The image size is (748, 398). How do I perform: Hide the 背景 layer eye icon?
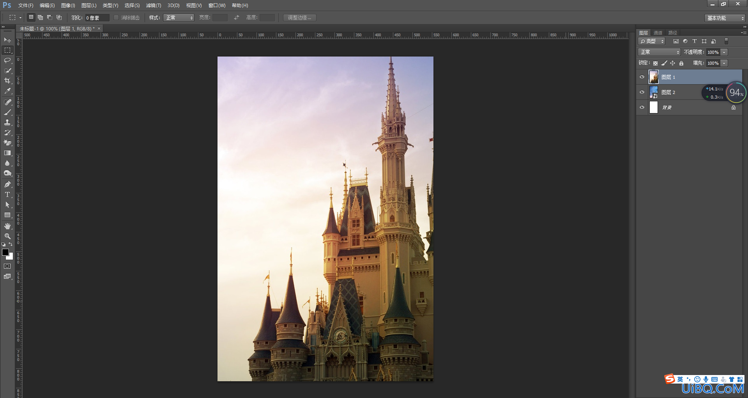(642, 107)
